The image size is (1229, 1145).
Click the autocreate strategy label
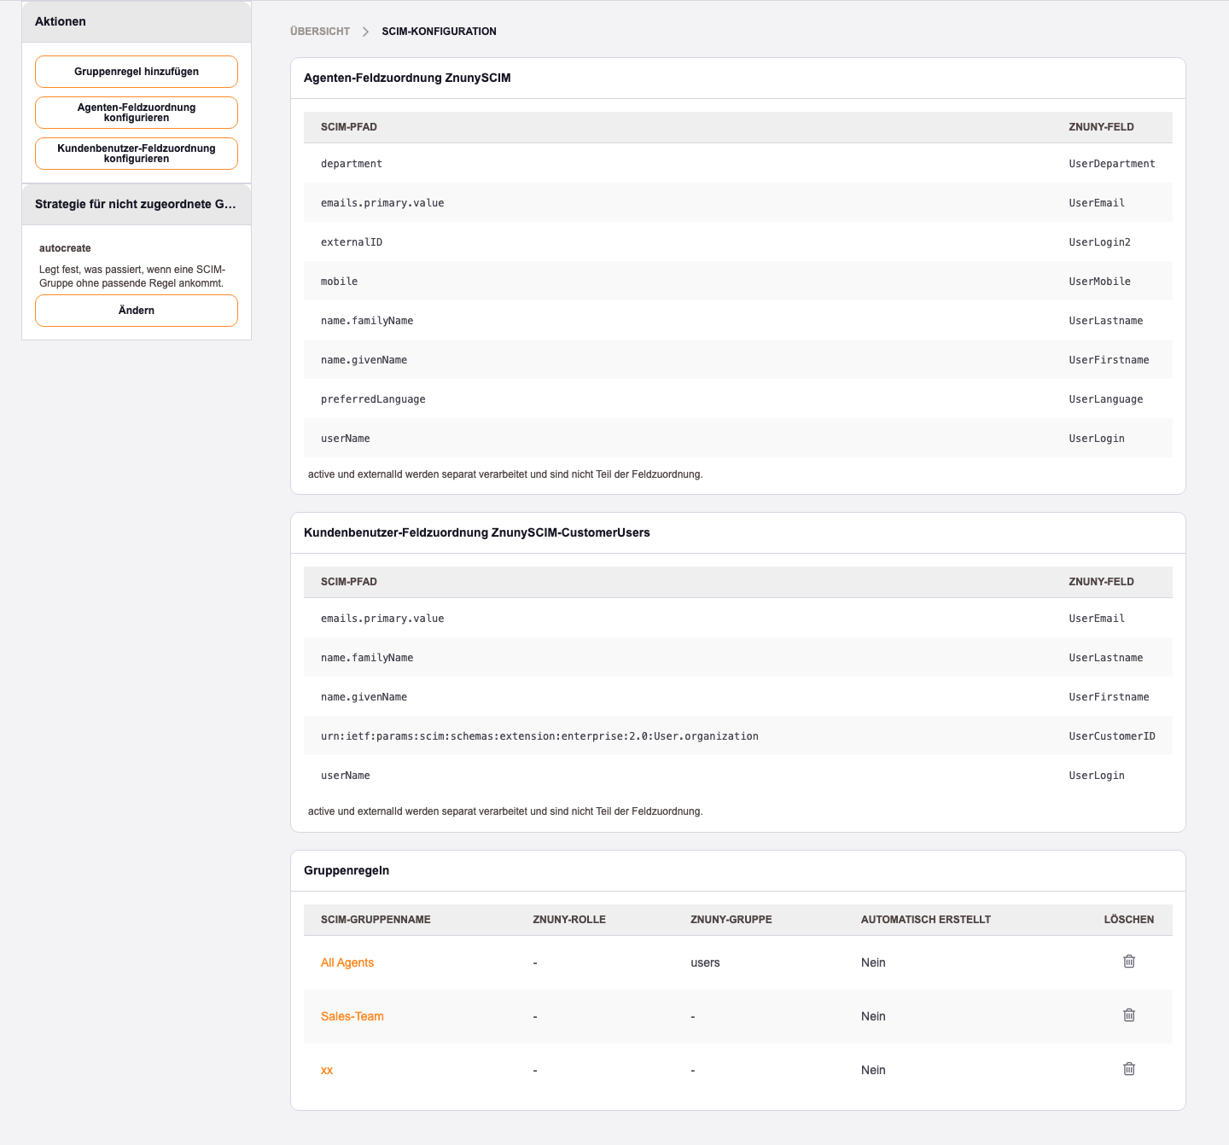coord(65,248)
